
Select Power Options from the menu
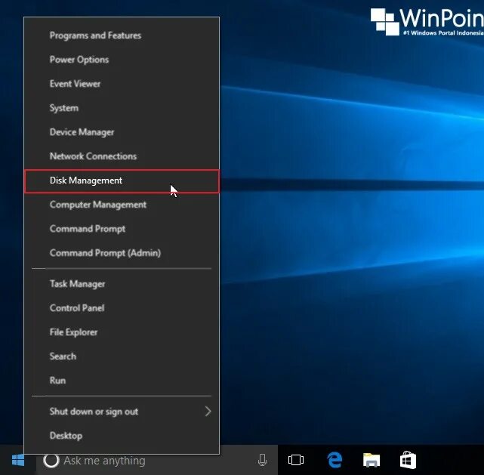click(122, 60)
